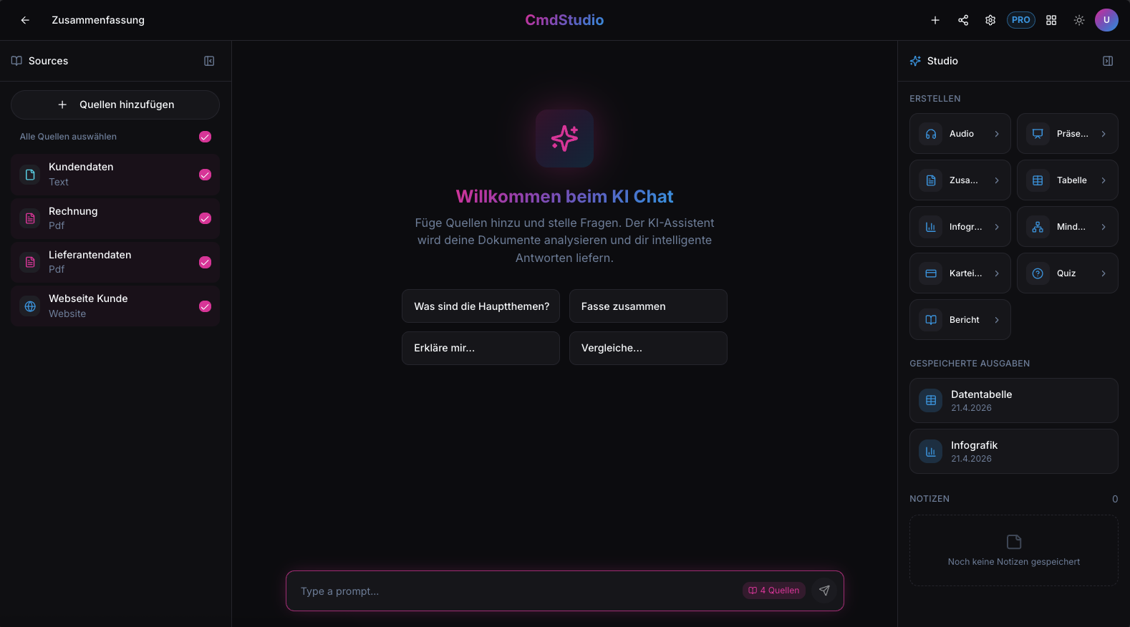The image size is (1130, 627).
Task: Navigate back with the arrow
Action: (x=24, y=20)
